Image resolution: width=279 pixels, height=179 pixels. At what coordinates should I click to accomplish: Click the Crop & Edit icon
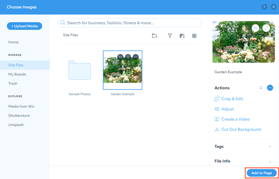click(217, 99)
